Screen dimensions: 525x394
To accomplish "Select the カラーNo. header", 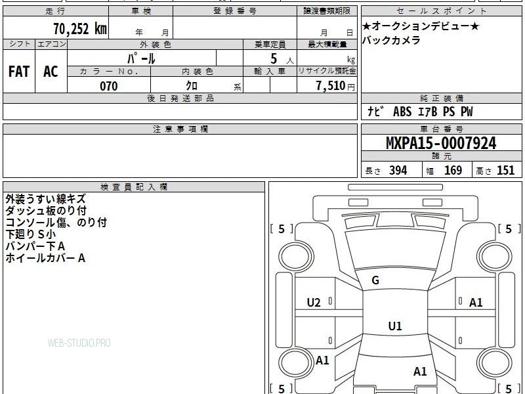I will pos(109,72).
